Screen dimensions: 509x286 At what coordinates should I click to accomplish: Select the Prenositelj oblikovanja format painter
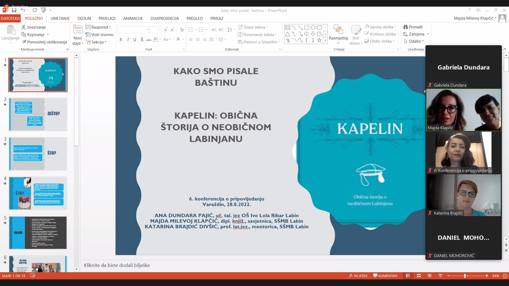click(x=44, y=42)
